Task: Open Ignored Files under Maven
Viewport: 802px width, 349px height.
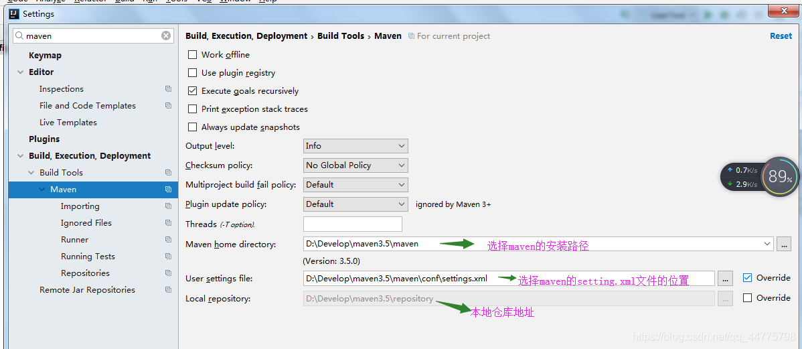Action: pos(86,223)
